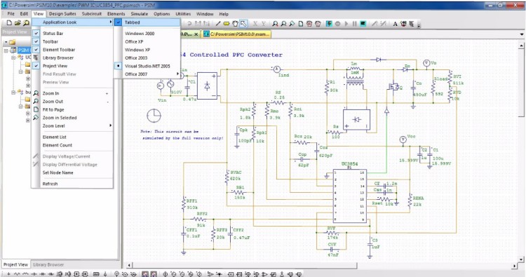Select the Visual Studio.NET 2005 look
Screen dimensions: 526x277
147,66
